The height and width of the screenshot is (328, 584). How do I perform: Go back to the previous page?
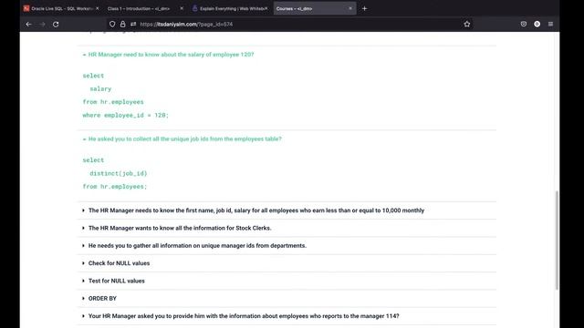[x=28, y=25]
